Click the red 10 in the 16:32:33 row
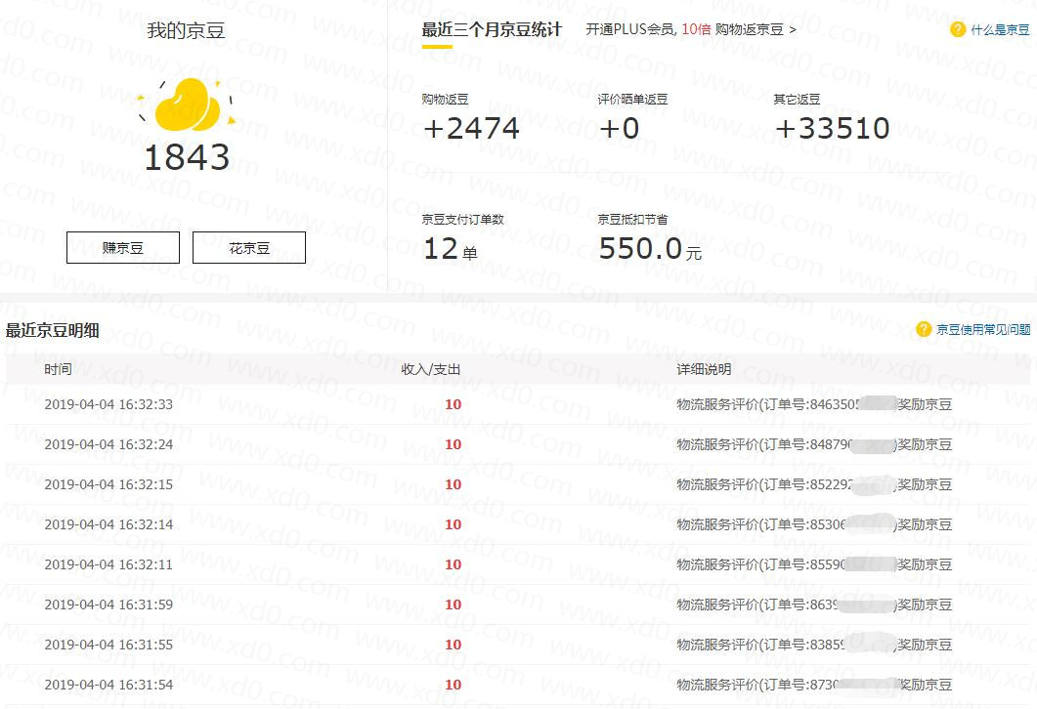Image resolution: width=1037 pixels, height=709 pixels. (454, 404)
